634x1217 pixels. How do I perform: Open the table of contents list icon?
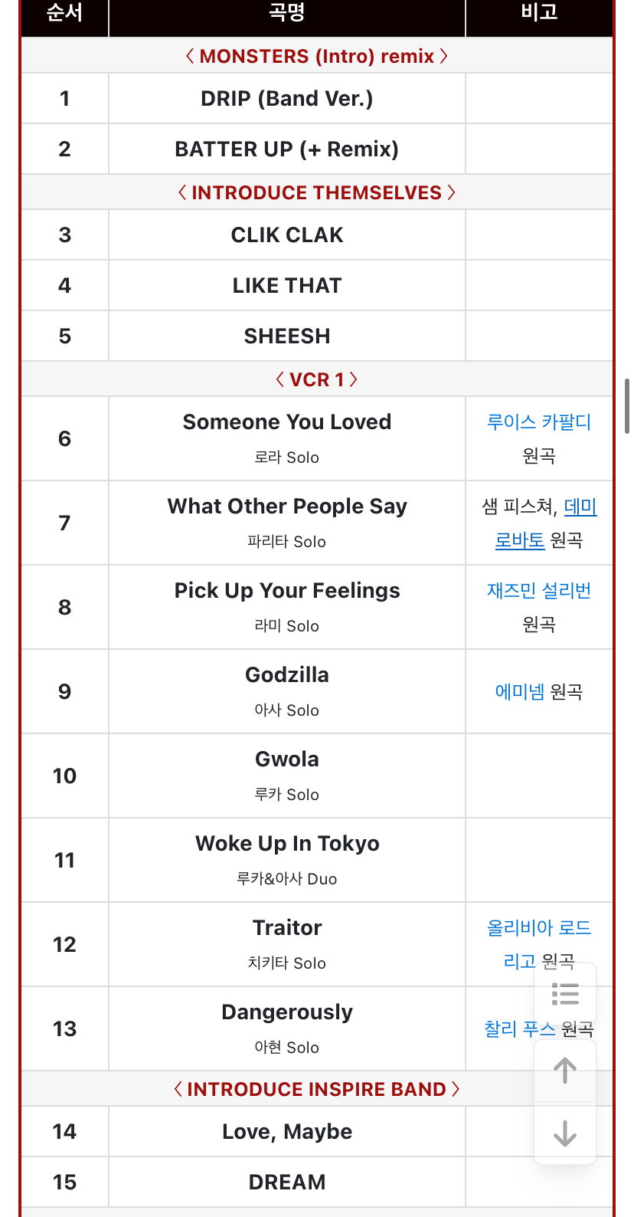point(565,994)
